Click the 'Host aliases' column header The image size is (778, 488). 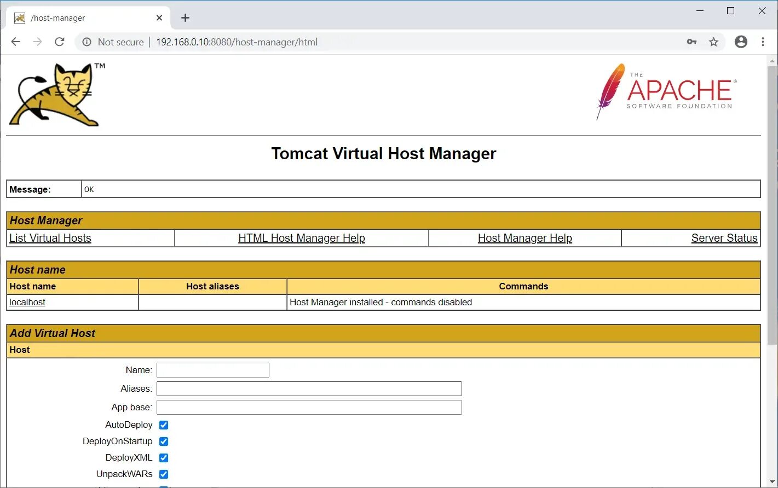coord(212,286)
